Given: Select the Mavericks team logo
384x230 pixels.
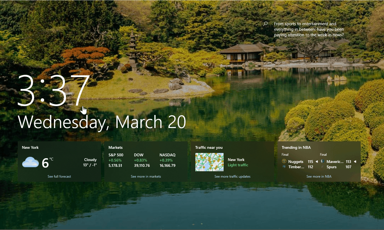Looking at the screenshot, I should point(322,161).
